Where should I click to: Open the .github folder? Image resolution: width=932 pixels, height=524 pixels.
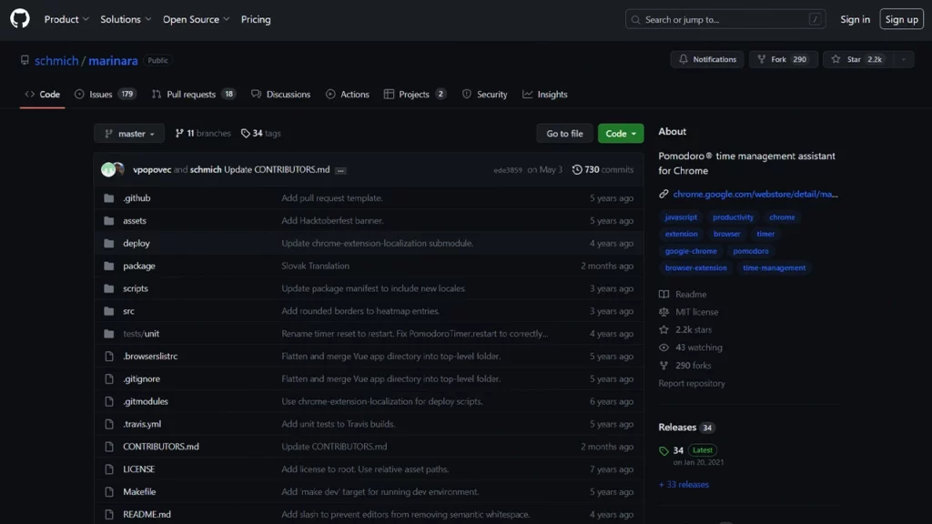point(137,198)
